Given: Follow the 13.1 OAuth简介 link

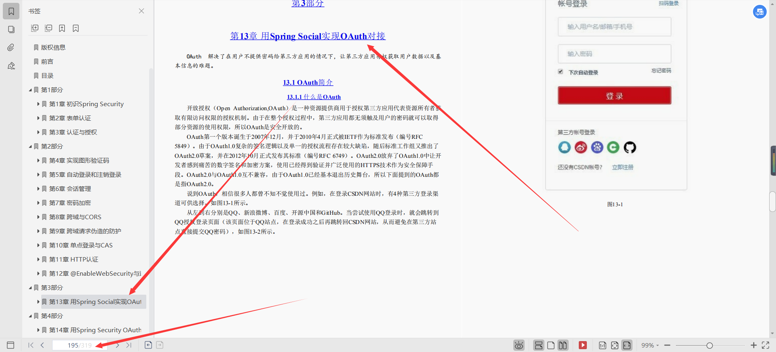Looking at the screenshot, I should pyautogui.click(x=308, y=82).
